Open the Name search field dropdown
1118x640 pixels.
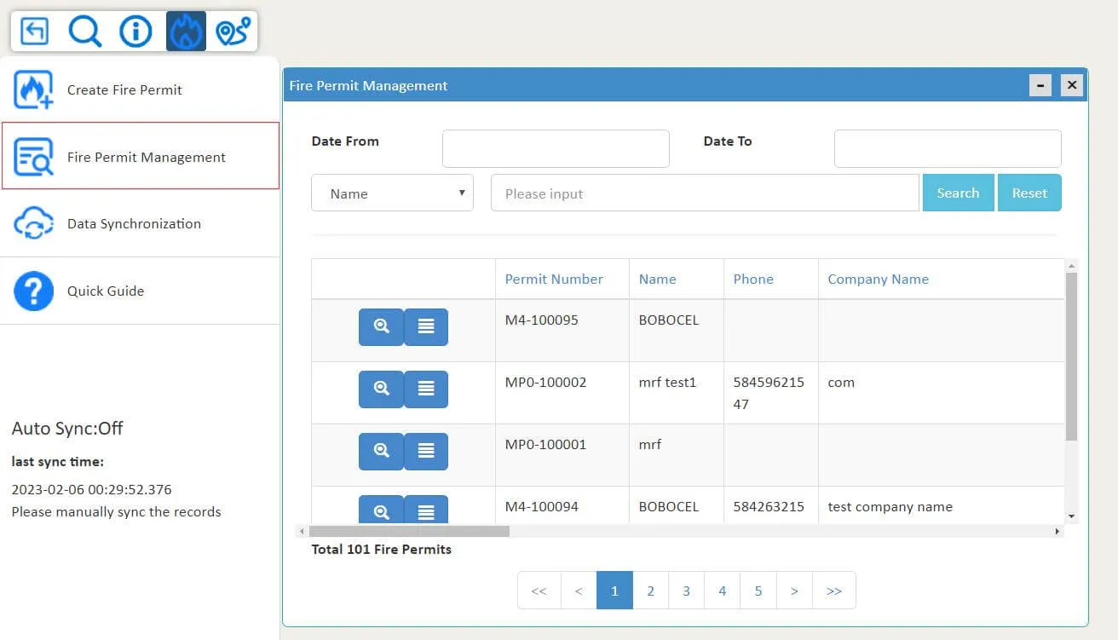click(393, 193)
